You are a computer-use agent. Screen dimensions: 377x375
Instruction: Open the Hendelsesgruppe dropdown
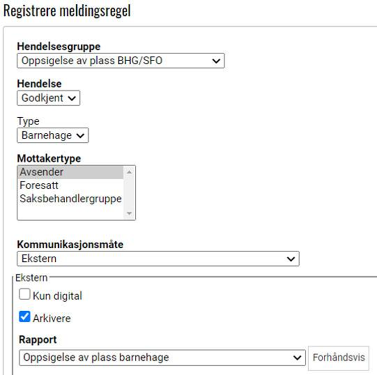[120, 61]
